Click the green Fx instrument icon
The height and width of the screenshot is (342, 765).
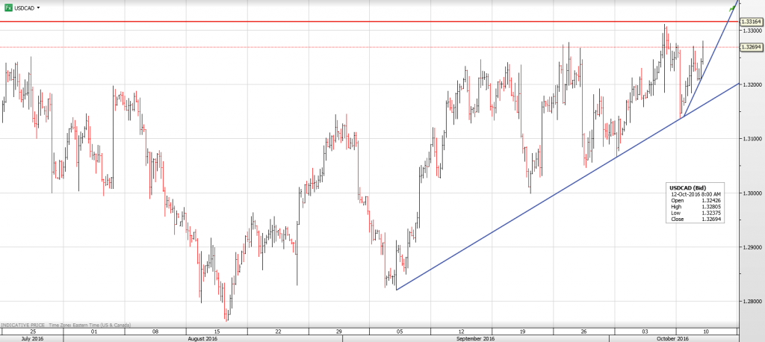8,7
